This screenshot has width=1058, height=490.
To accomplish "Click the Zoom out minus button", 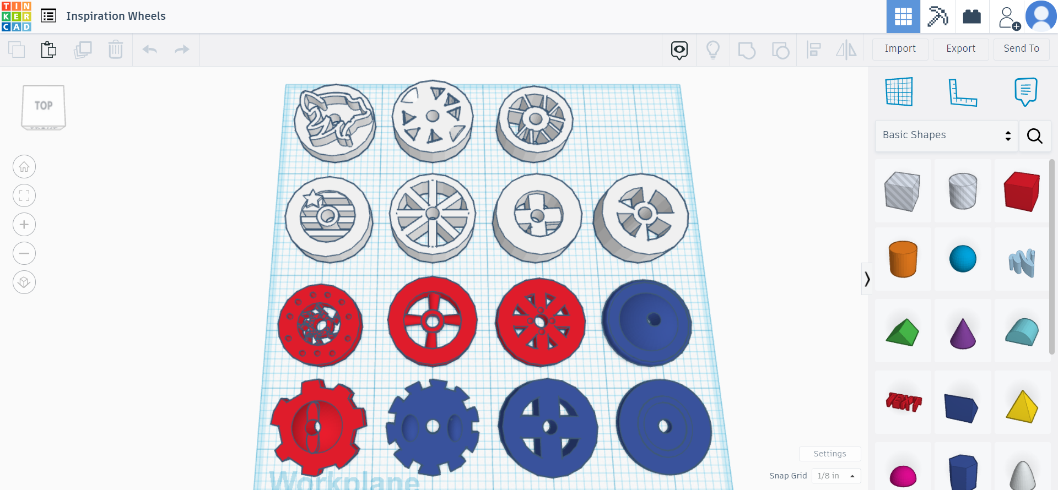I will click(24, 253).
